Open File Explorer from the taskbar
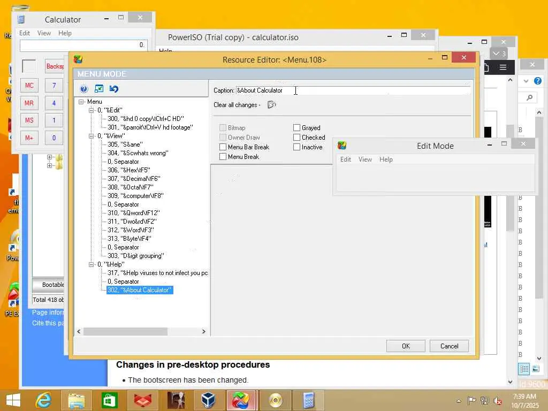 click(76, 400)
